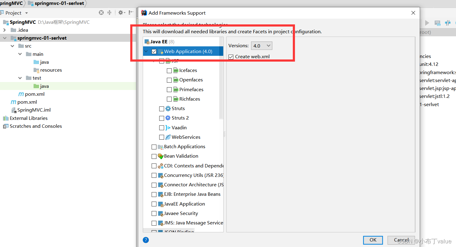
Task: Click the Java EE group icon
Action: click(x=147, y=42)
